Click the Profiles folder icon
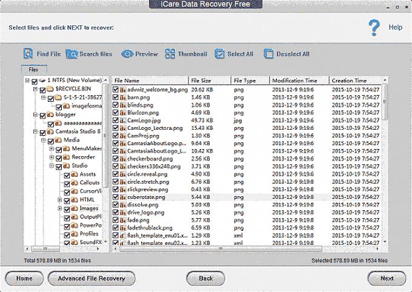This screenshot has width=412, height=292. [x=75, y=234]
